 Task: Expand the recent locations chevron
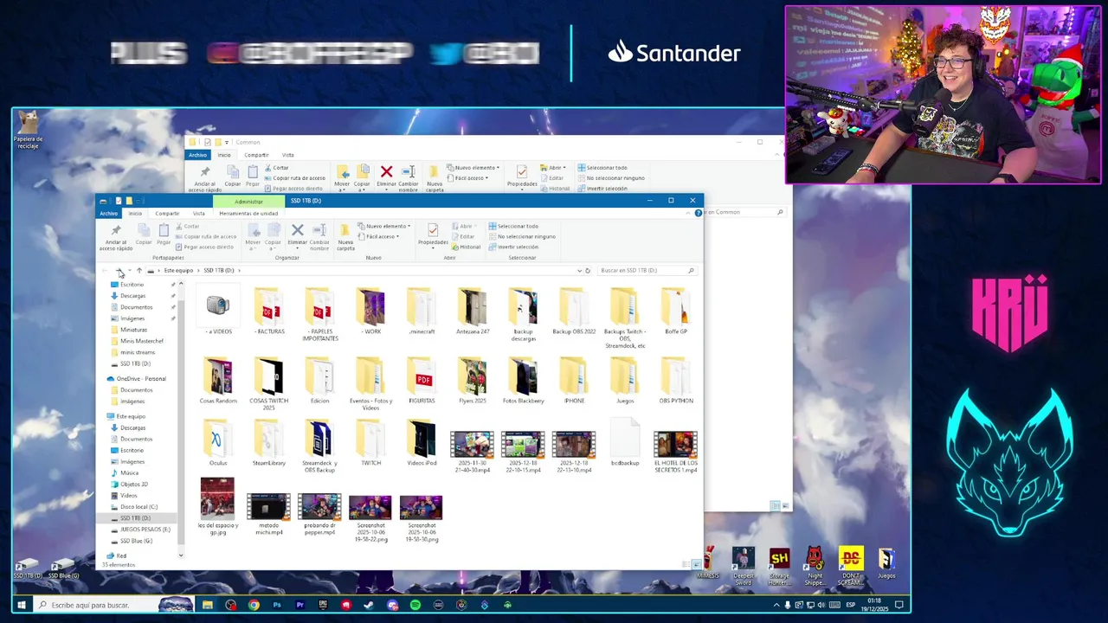point(129,271)
